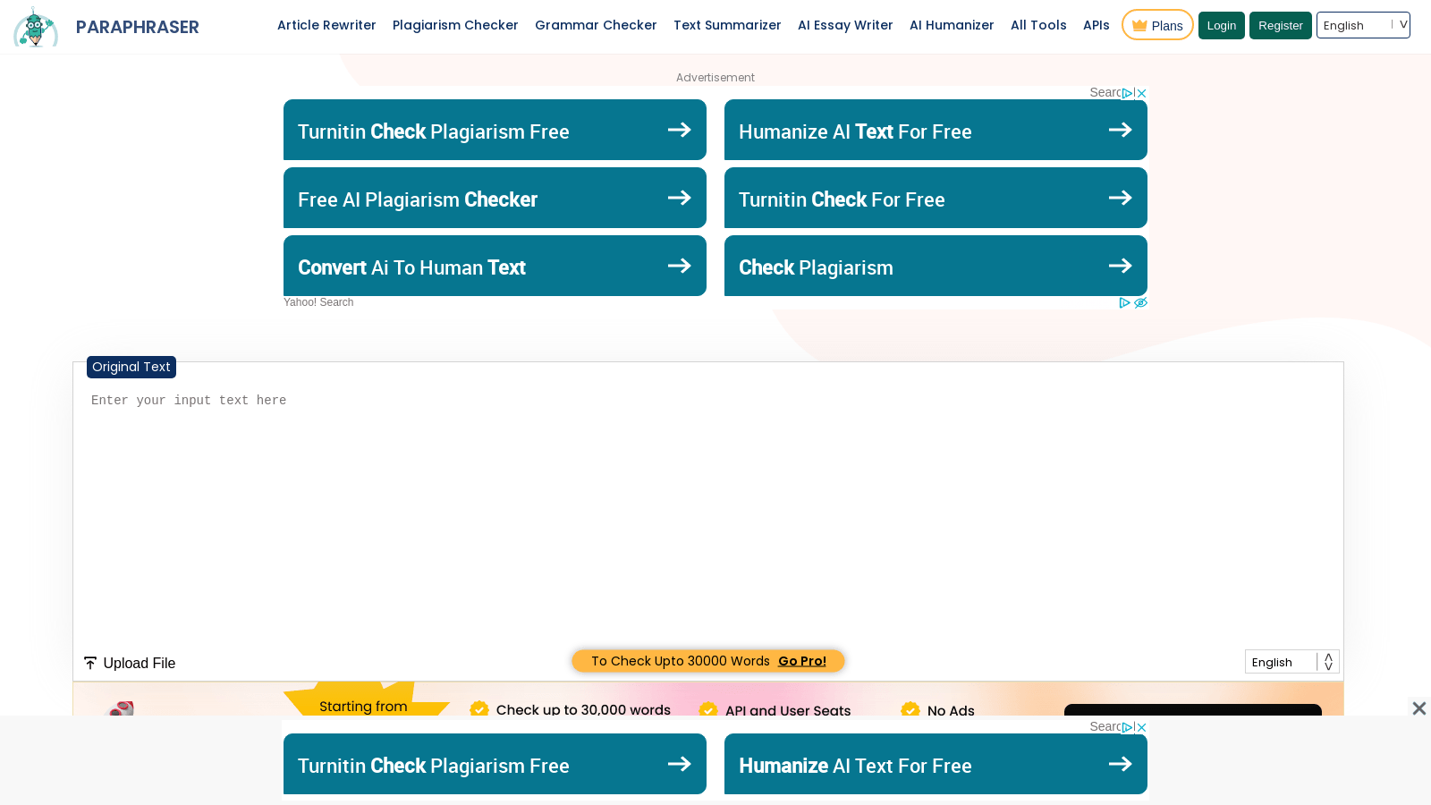
Task: Click the PARAPHRASER brand name link
Action: (x=138, y=27)
